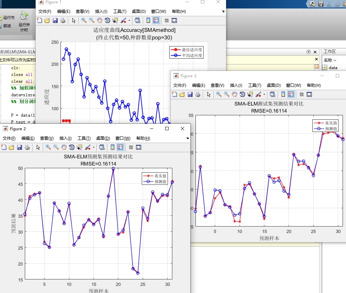
Task: Activate Zoom Out tool in Figure 1
Action: [92, 20]
